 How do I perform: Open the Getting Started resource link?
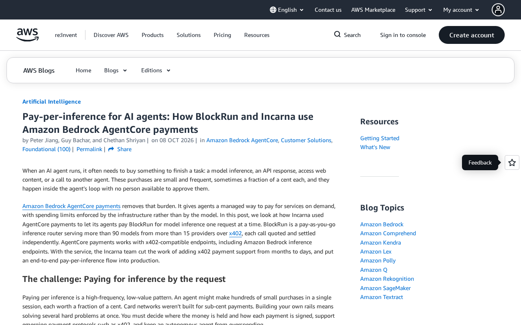tap(380, 138)
